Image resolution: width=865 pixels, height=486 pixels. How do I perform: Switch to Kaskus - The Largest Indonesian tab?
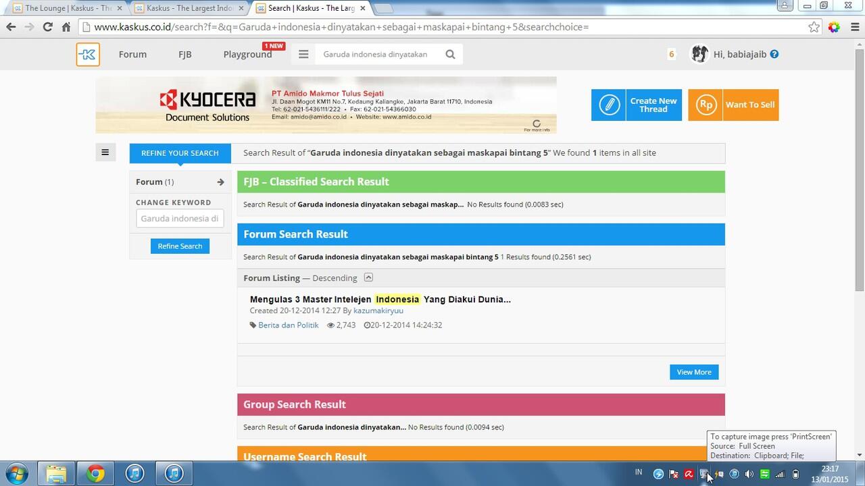(189, 8)
